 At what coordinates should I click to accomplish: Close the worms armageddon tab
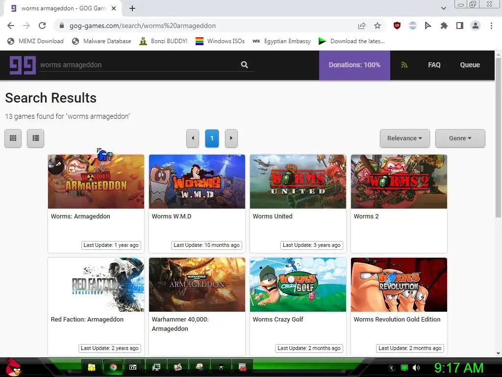click(x=114, y=8)
